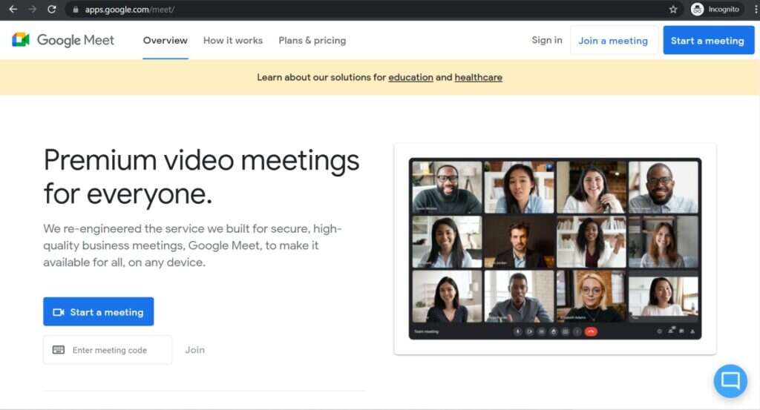The height and width of the screenshot is (410, 760).
Task: Click the Sign in link
Action: tap(547, 40)
